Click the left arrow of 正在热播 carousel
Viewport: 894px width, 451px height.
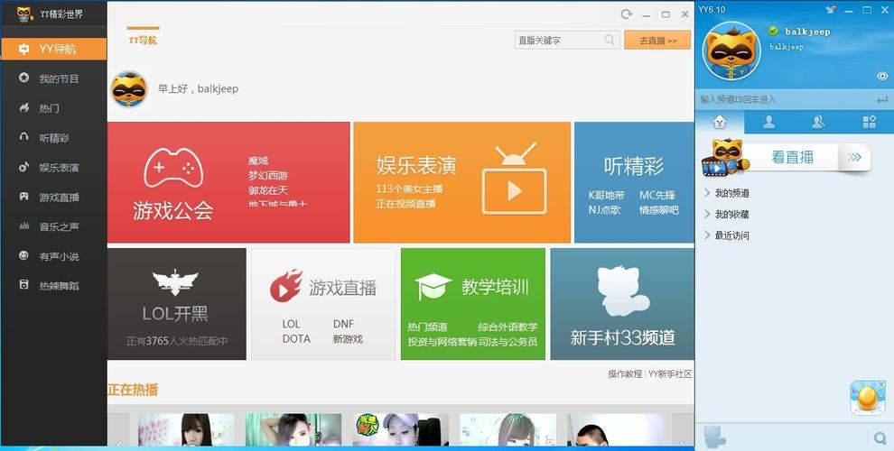118,430
